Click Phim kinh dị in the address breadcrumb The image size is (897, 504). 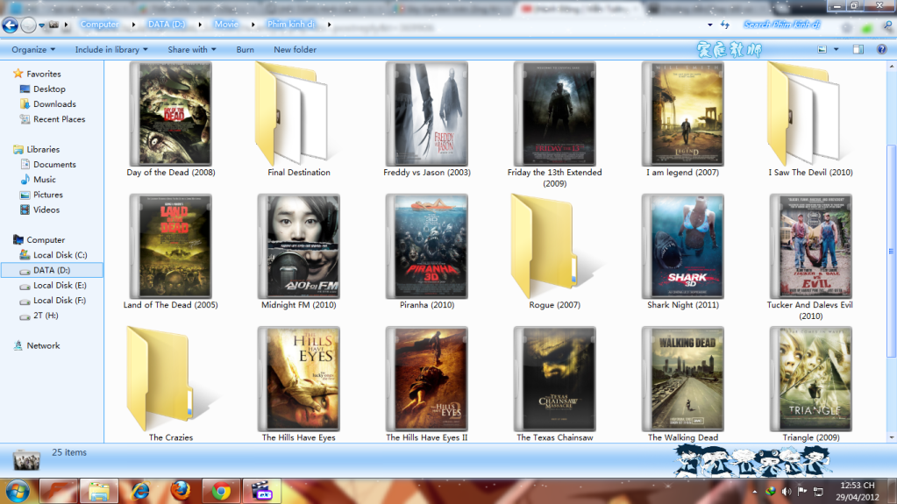tap(290, 24)
